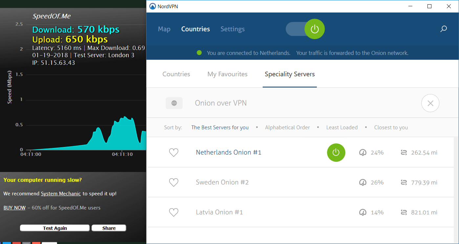This screenshot has height=244, width=459.
Task: Favourite Latvia Onion #1 with heart icon
Action: click(x=174, y=212)
